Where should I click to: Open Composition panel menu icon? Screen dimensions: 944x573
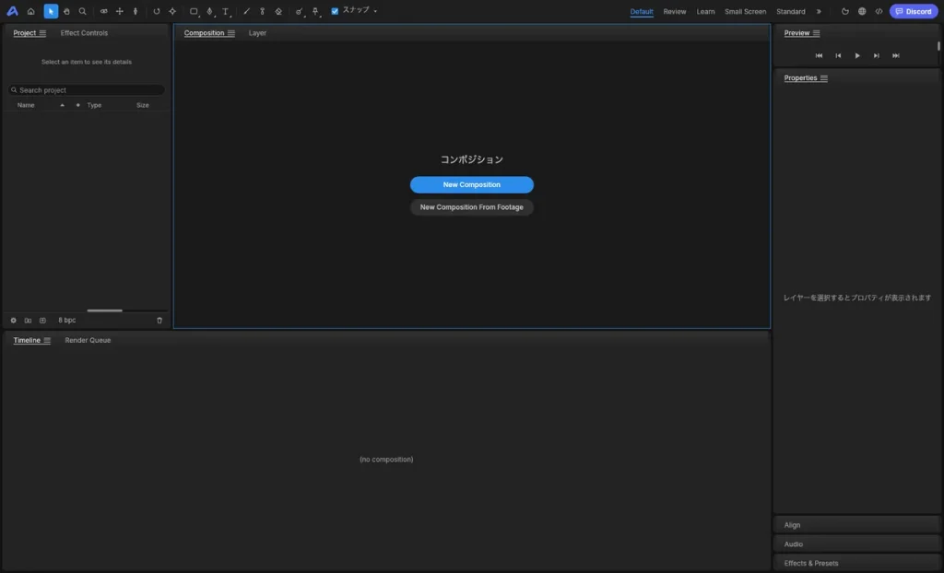pos(231,33)
